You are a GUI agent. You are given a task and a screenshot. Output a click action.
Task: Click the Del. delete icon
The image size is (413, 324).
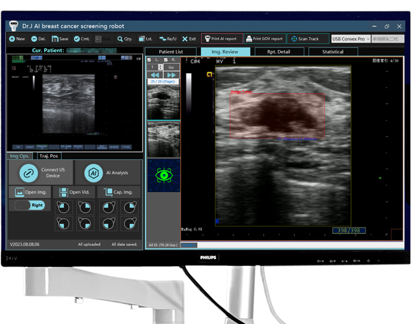point(34,39)
